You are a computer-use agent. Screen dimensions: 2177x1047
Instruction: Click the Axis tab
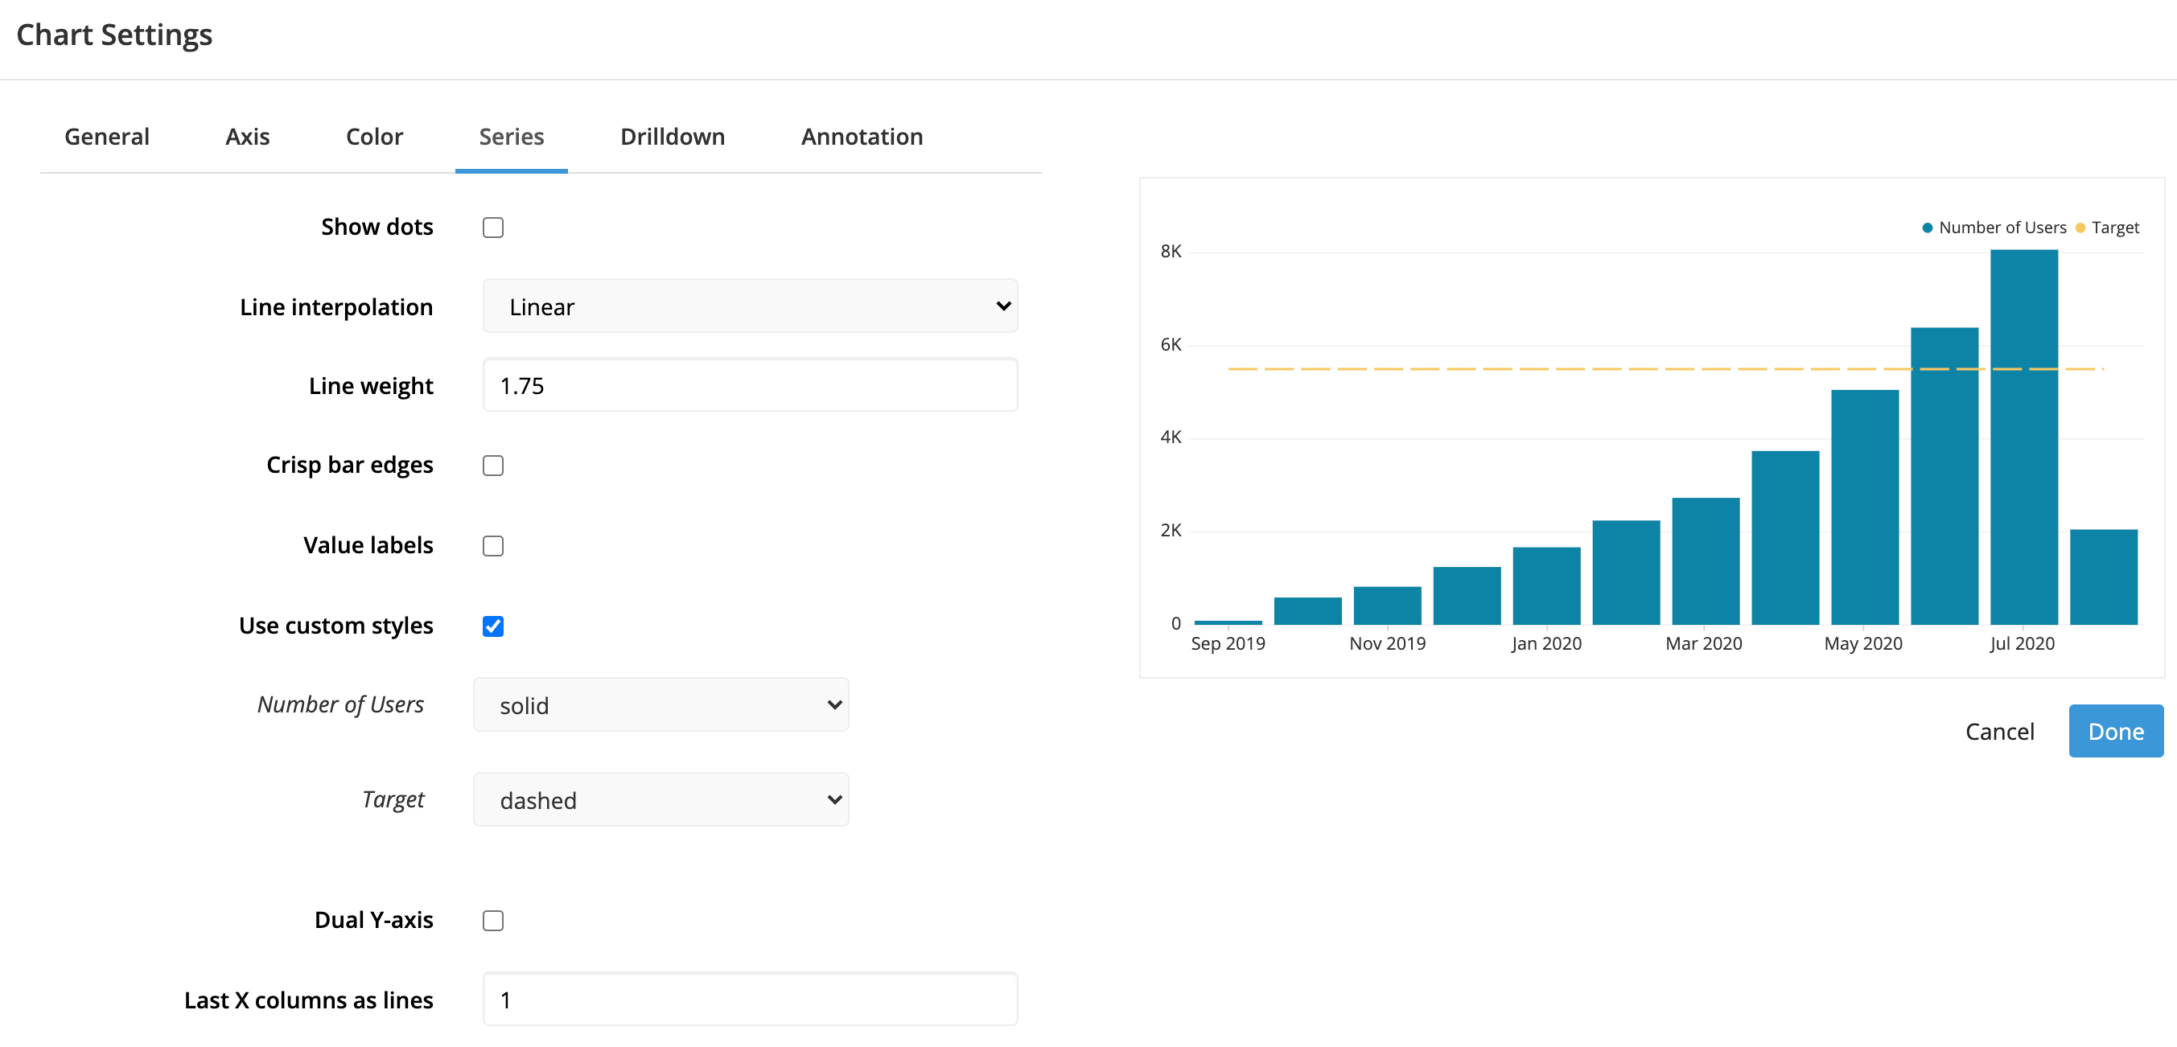[x=247, y=136]
